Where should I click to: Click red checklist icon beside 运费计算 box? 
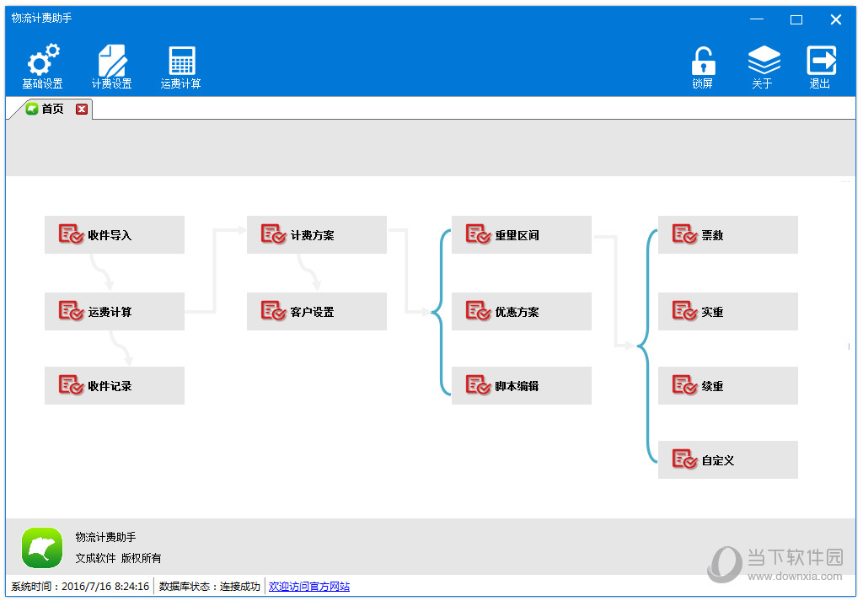(71, 311)
